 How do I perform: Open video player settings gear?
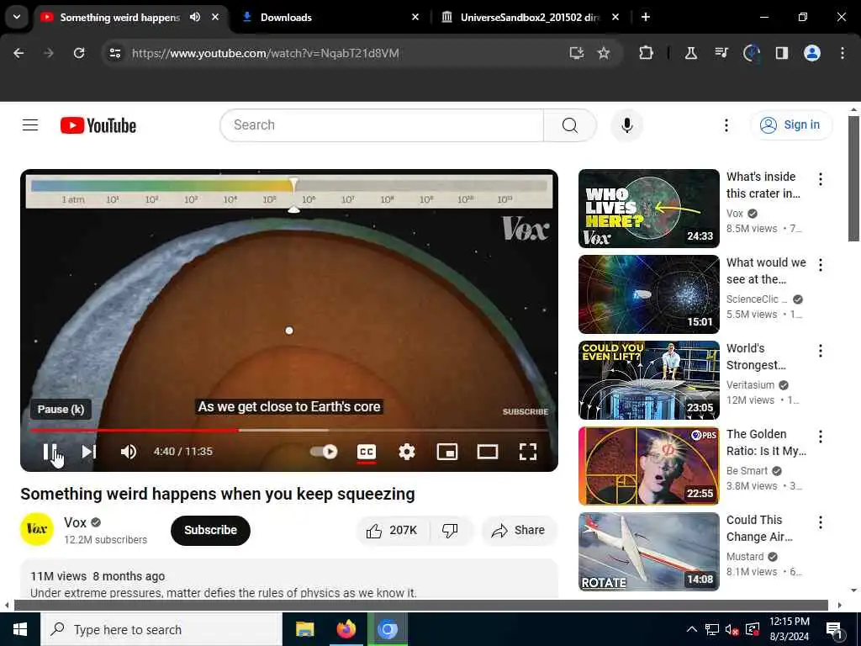click(407, 452)
